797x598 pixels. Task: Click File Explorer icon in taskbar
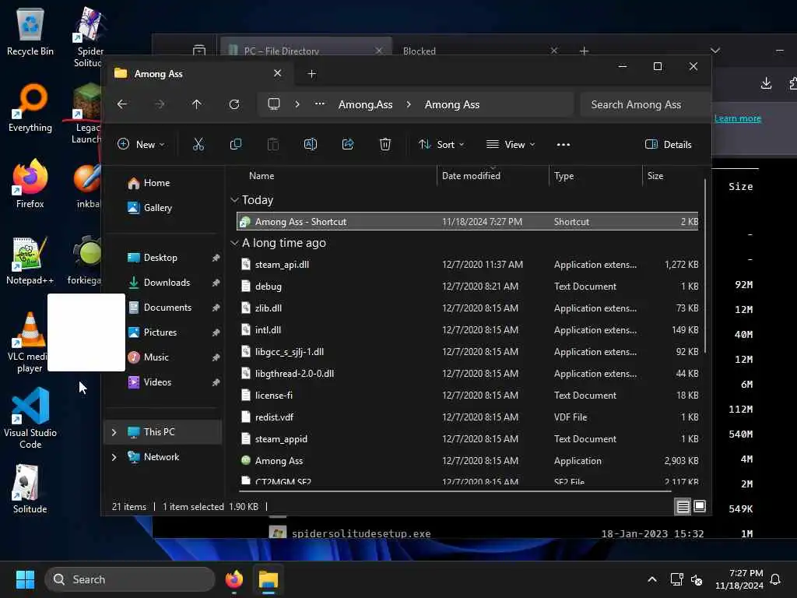(269, 579)
